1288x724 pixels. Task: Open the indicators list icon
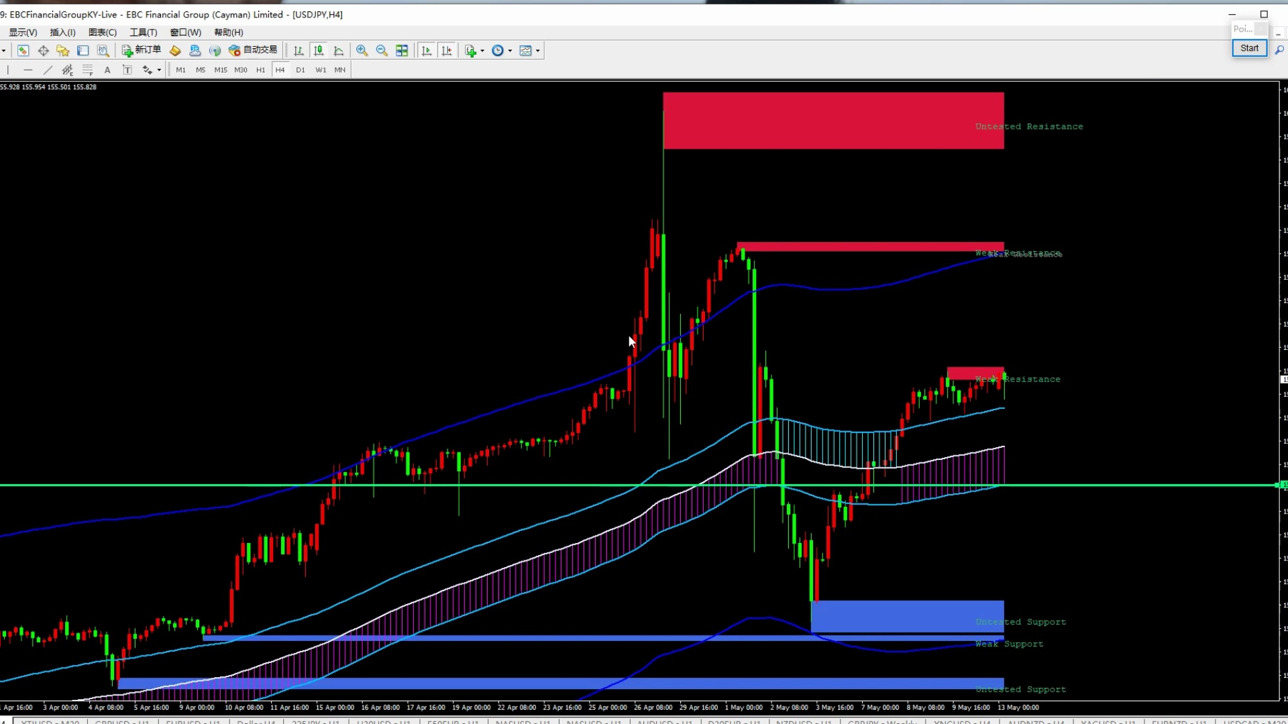point(471,50)
